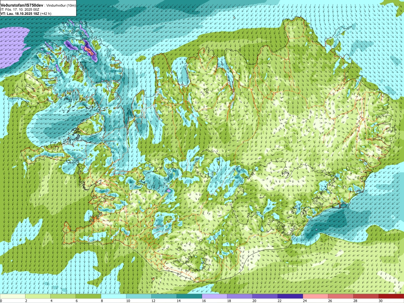This screenshot has width=404, height=303.
Task: Click the 26–28 salmon red legend swatch
Action: click(x=341, y=296)
